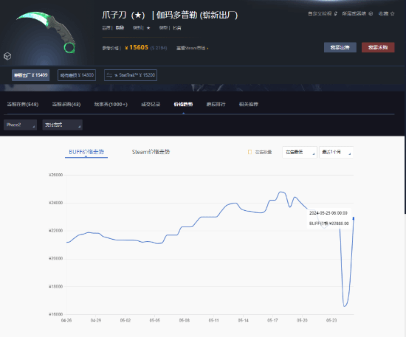Open the 支付方式 payment method dropdown

[x=63, y=125]
